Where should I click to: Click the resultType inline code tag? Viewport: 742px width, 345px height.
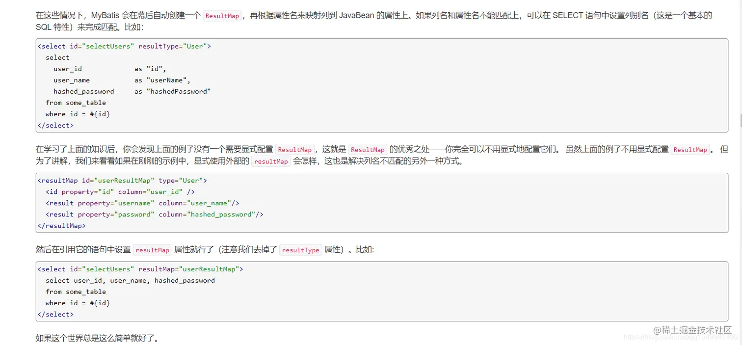(x=301, y=250)
